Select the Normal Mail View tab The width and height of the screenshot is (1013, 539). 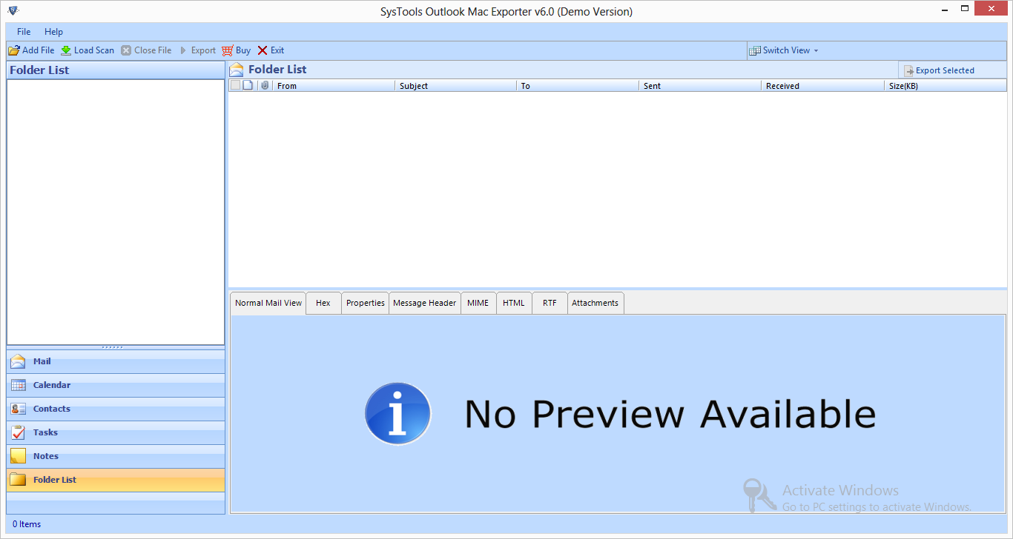[x=268, y=303]
